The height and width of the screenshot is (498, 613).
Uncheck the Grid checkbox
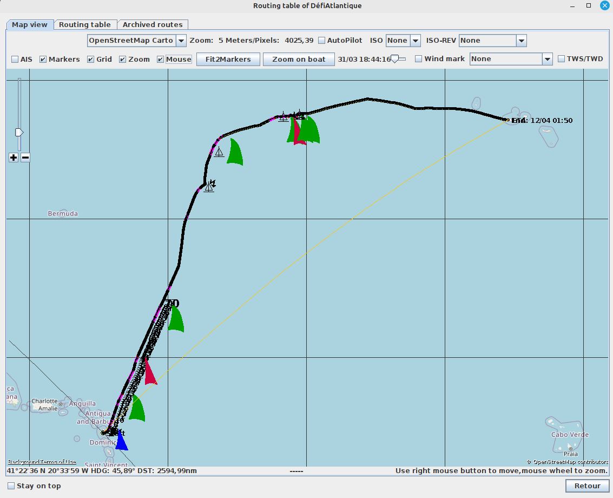click(91, 59)
